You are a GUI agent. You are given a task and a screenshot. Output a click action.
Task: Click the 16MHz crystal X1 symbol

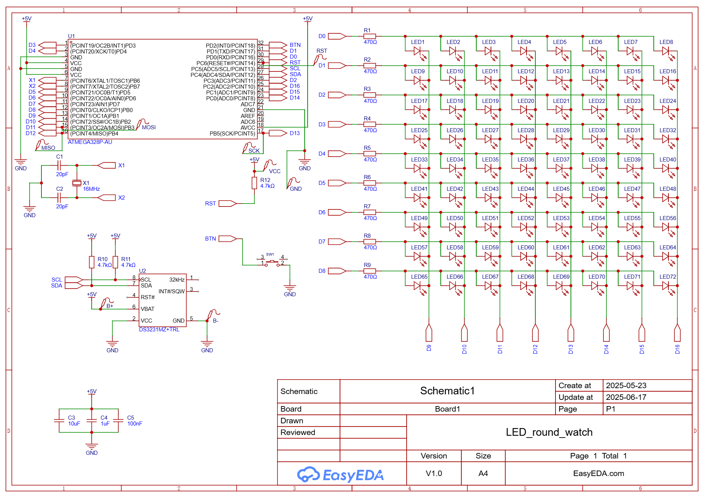pyautogui.click(x=77, y=183)
